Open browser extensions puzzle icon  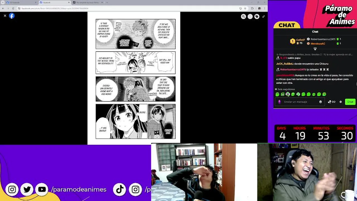[x=252, y=8]
